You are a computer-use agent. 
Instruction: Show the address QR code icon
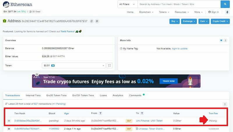point(97,21)
